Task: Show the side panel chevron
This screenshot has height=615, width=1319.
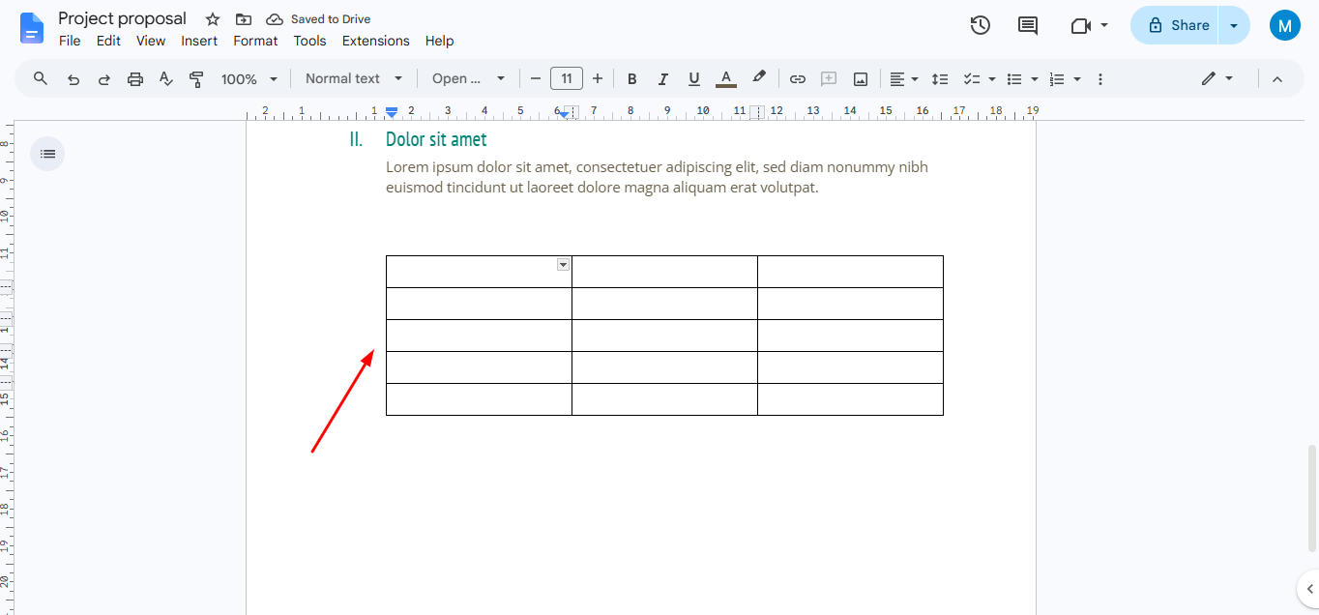Action: [1308, 589]
